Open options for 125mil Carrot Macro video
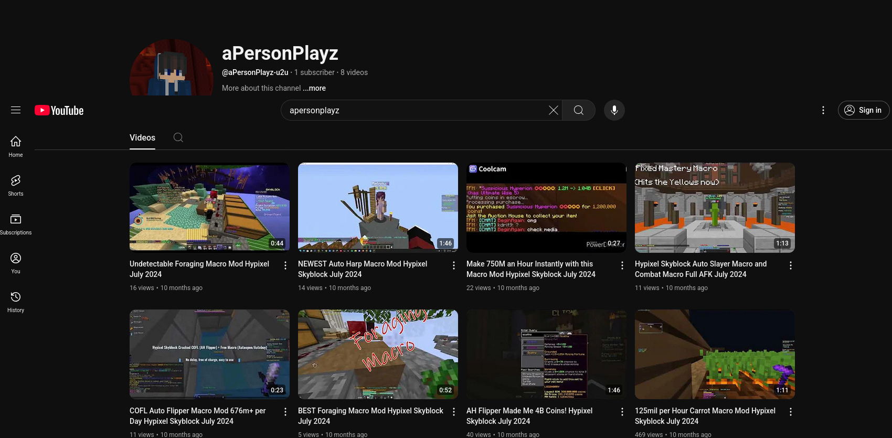The image size is (892, 438). click(x=791, y=412)
